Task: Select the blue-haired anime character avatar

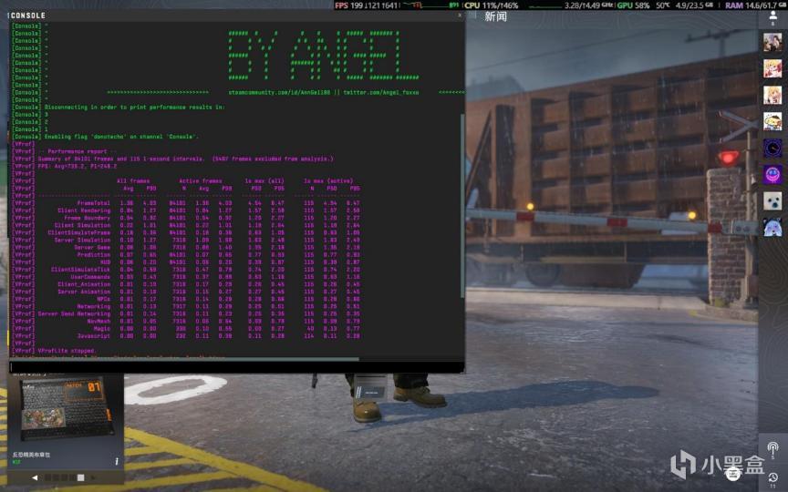Action: point(772,228)
